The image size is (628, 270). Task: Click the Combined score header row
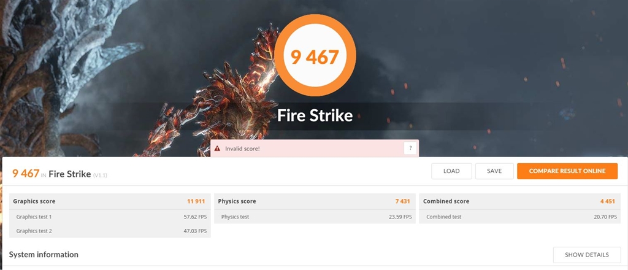519,201
